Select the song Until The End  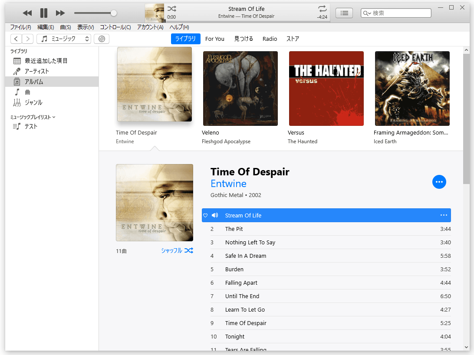click(x=330, y=296)
